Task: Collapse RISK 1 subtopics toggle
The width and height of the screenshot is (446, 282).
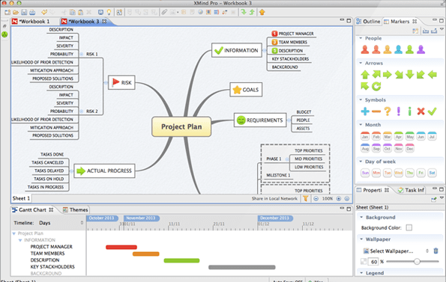Action: tap(82, 54)
